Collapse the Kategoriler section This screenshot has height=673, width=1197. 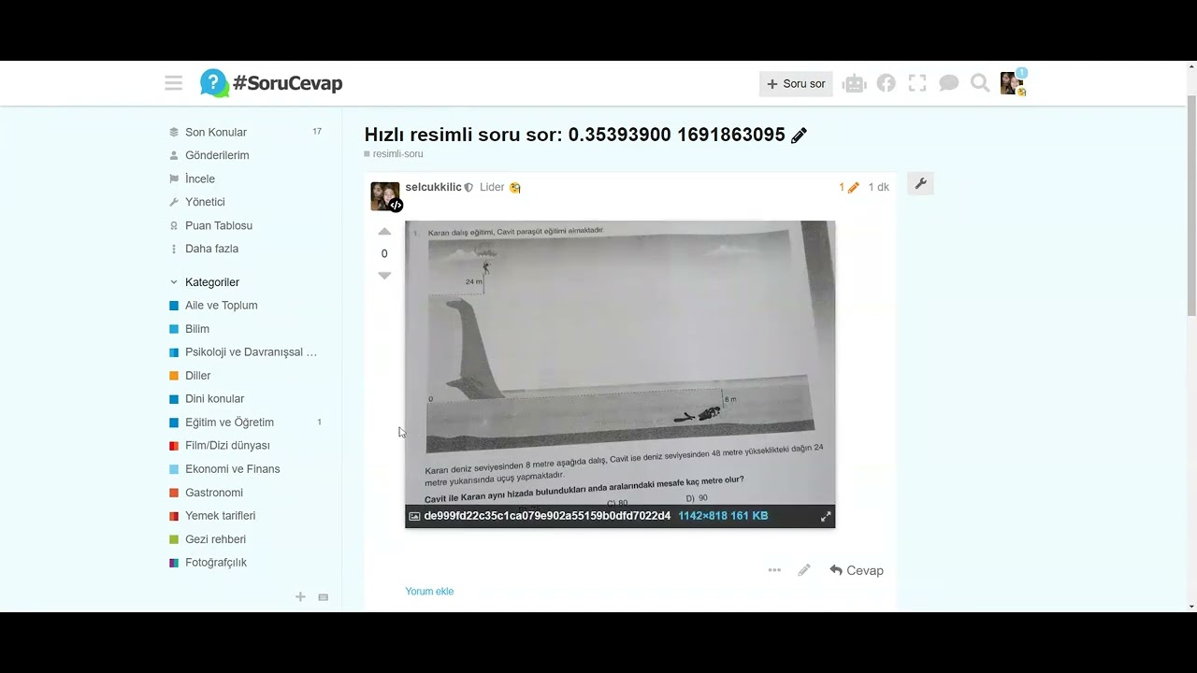[174, 282]
